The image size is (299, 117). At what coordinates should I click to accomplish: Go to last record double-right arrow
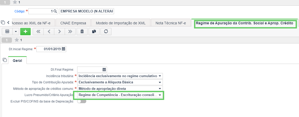[70, 32]
